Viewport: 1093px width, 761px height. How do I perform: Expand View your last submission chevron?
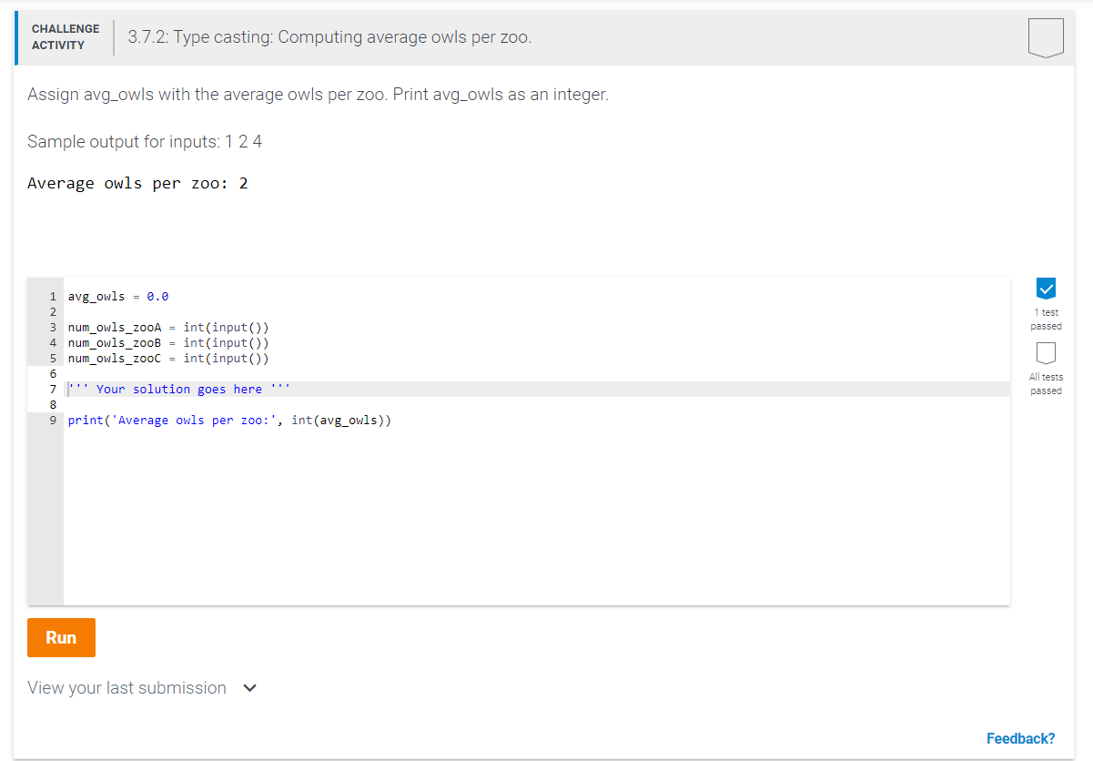250,688
